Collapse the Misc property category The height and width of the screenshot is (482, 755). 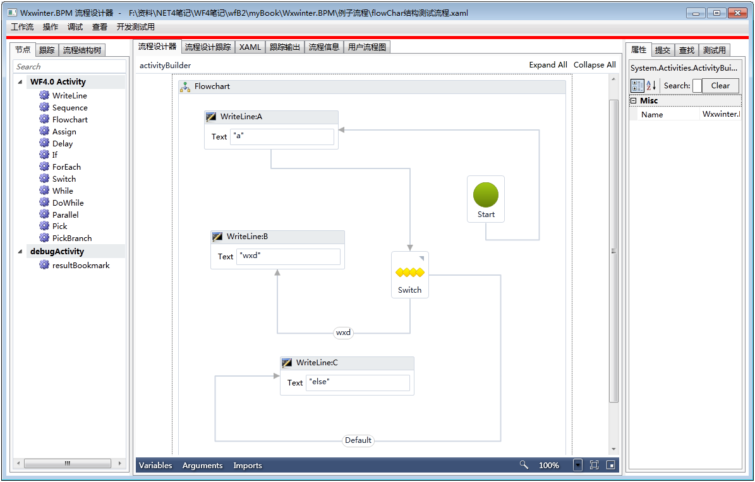pyautogui.click(x=633, y=101)
